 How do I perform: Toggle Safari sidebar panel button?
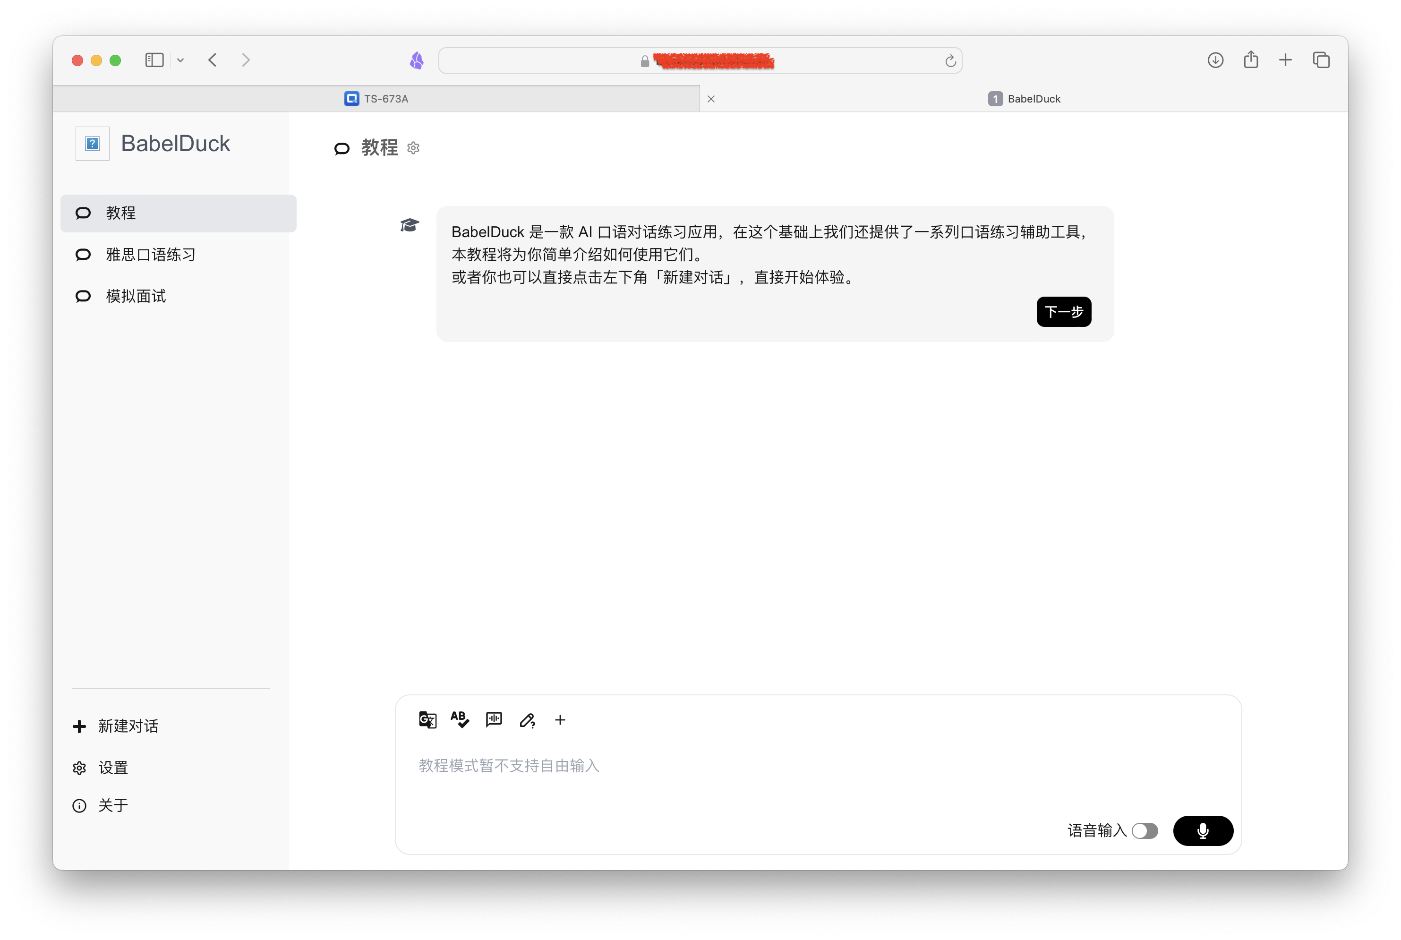pyautogui.click(x=154, y=60)
